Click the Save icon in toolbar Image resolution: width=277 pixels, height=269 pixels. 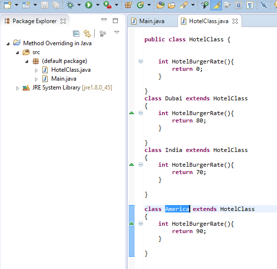click(44, 5)
